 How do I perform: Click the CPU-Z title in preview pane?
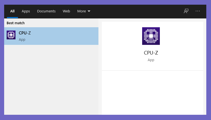pos(151,53)
